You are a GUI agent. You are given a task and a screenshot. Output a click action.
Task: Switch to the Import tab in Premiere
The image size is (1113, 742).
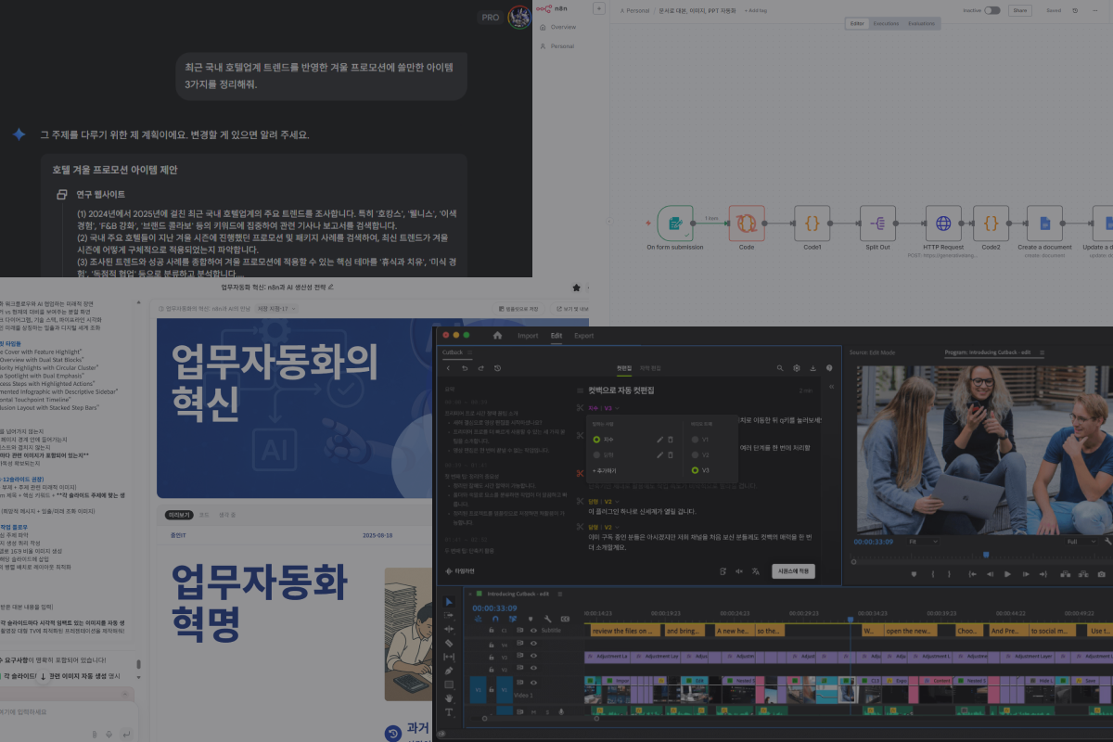tap(528, 336)
